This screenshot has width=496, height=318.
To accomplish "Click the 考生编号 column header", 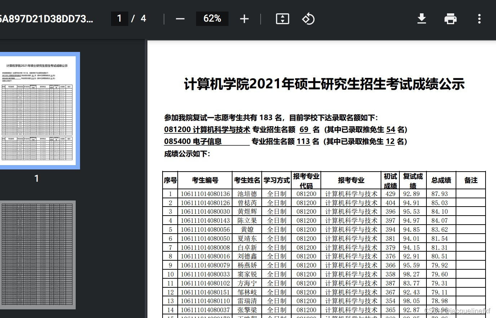I will [x=205, y=180].
